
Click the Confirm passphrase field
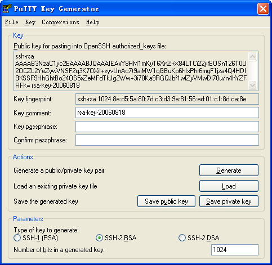(167, 140)
